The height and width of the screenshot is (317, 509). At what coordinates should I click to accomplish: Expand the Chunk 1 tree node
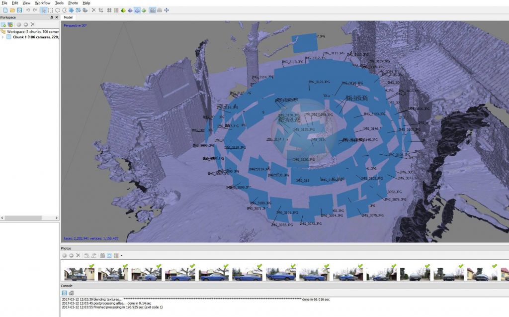(3, 37)
